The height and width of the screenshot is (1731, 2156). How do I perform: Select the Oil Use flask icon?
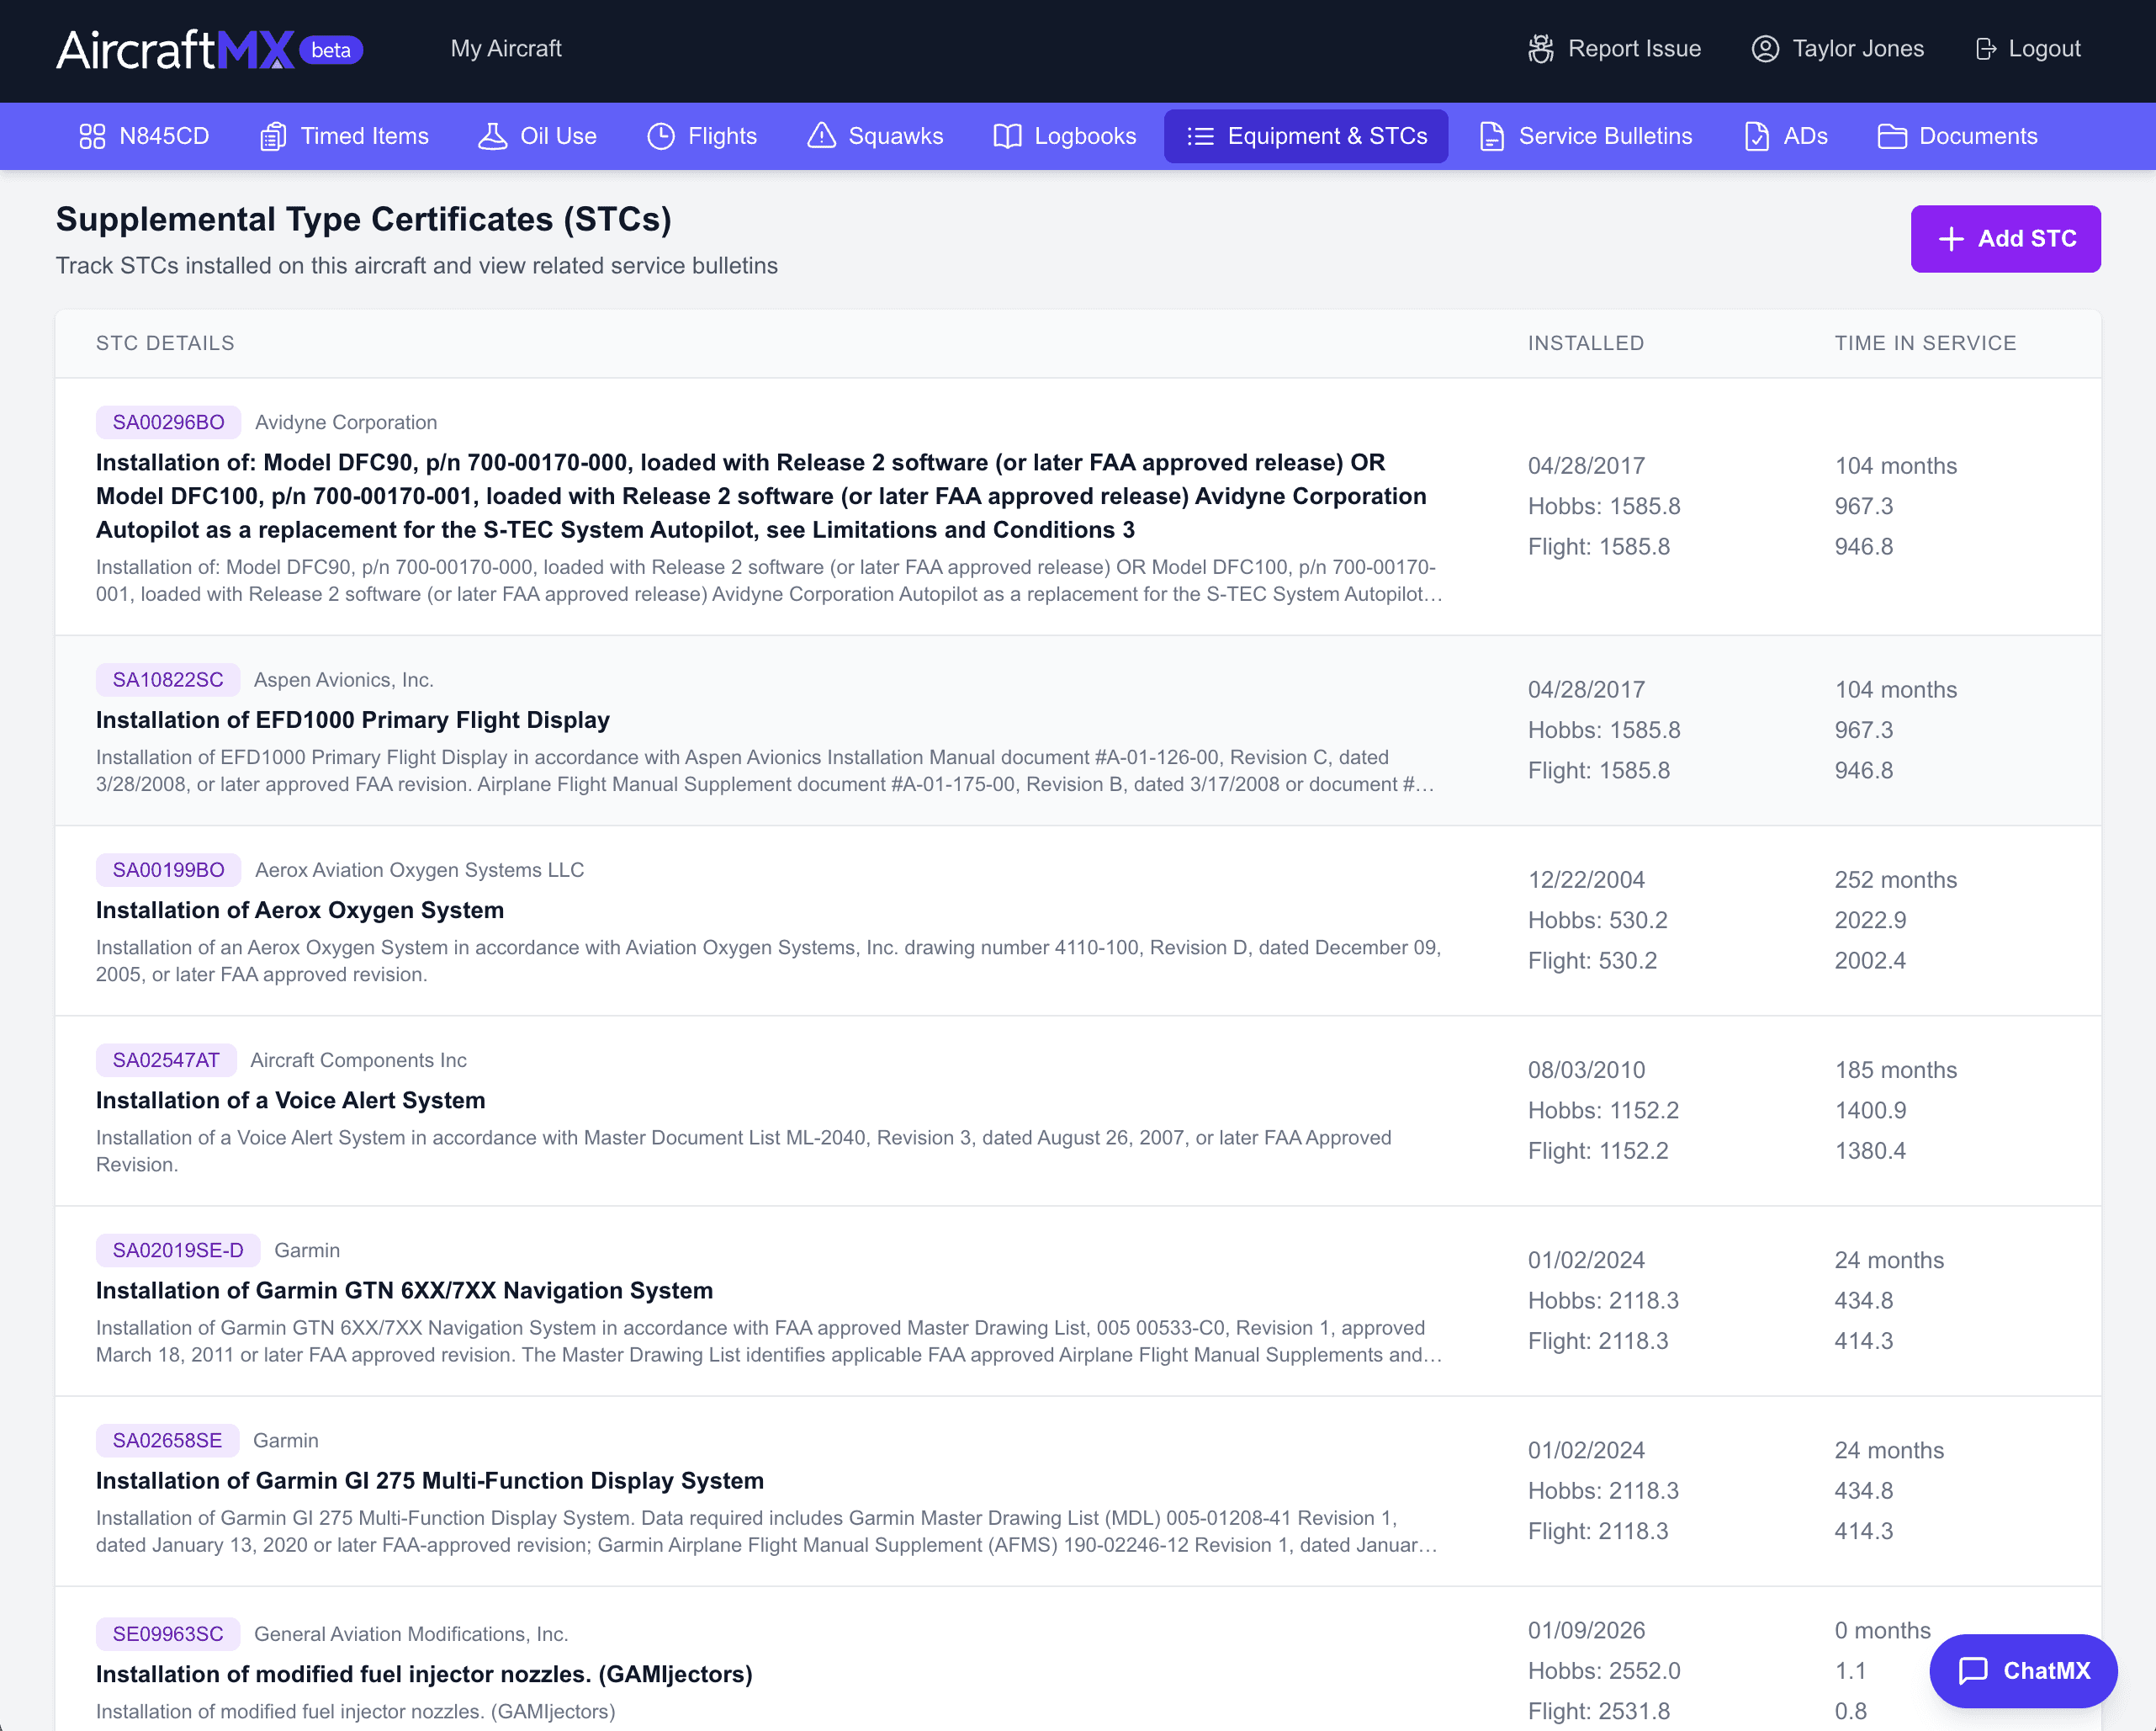pos(492,136)
